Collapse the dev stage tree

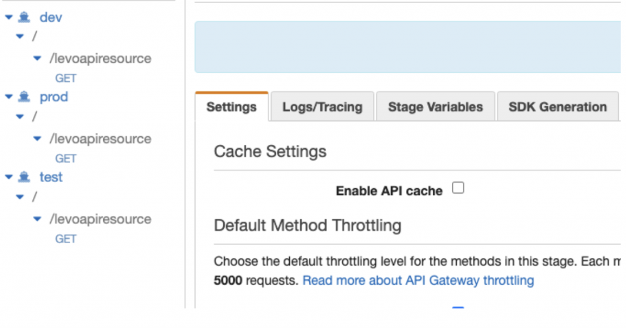tap(9, 18)
